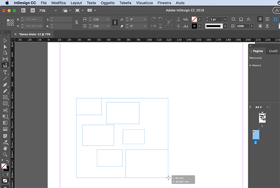280x188 pixels.
Task: Switch to the Livelli tab
Action: coord(273,51)
